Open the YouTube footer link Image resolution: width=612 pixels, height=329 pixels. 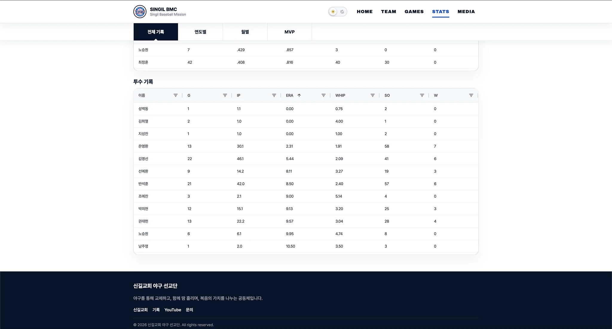click(173, 310)
